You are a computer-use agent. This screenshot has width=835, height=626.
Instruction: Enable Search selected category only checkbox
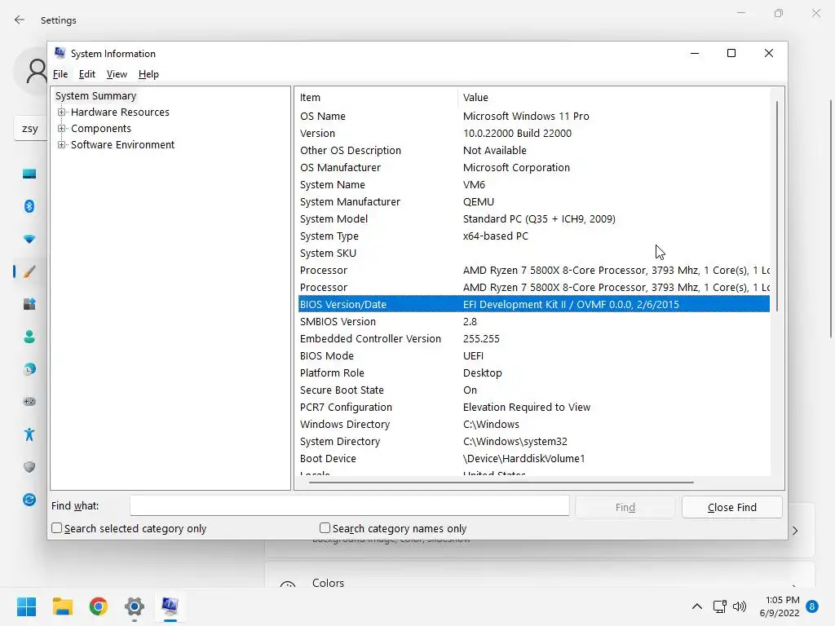pyautogui.click(x=56, y=527)
